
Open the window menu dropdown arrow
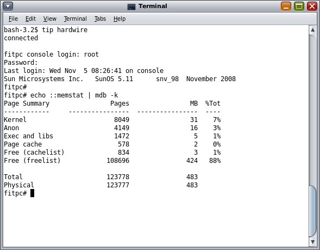coord(8,7)
